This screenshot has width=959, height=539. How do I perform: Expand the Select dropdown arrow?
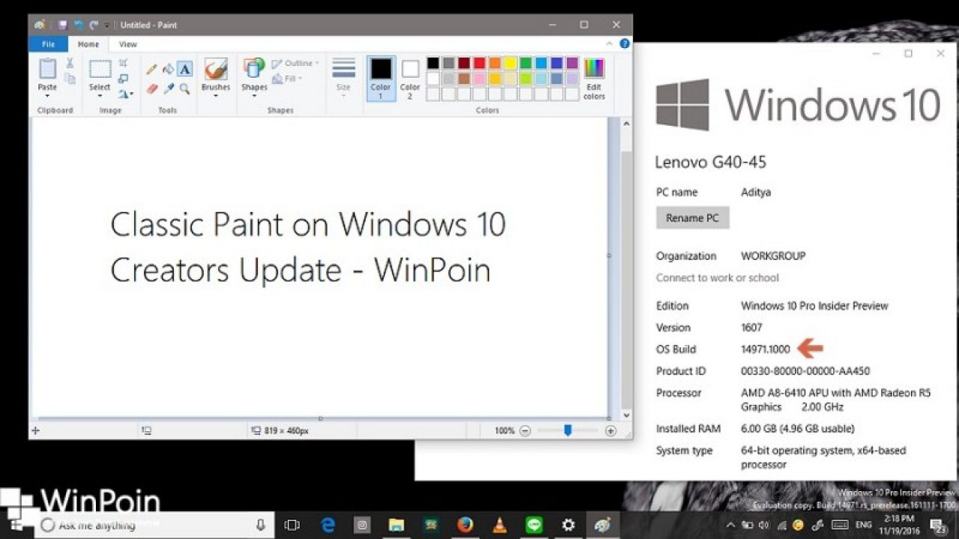(100, 95)
